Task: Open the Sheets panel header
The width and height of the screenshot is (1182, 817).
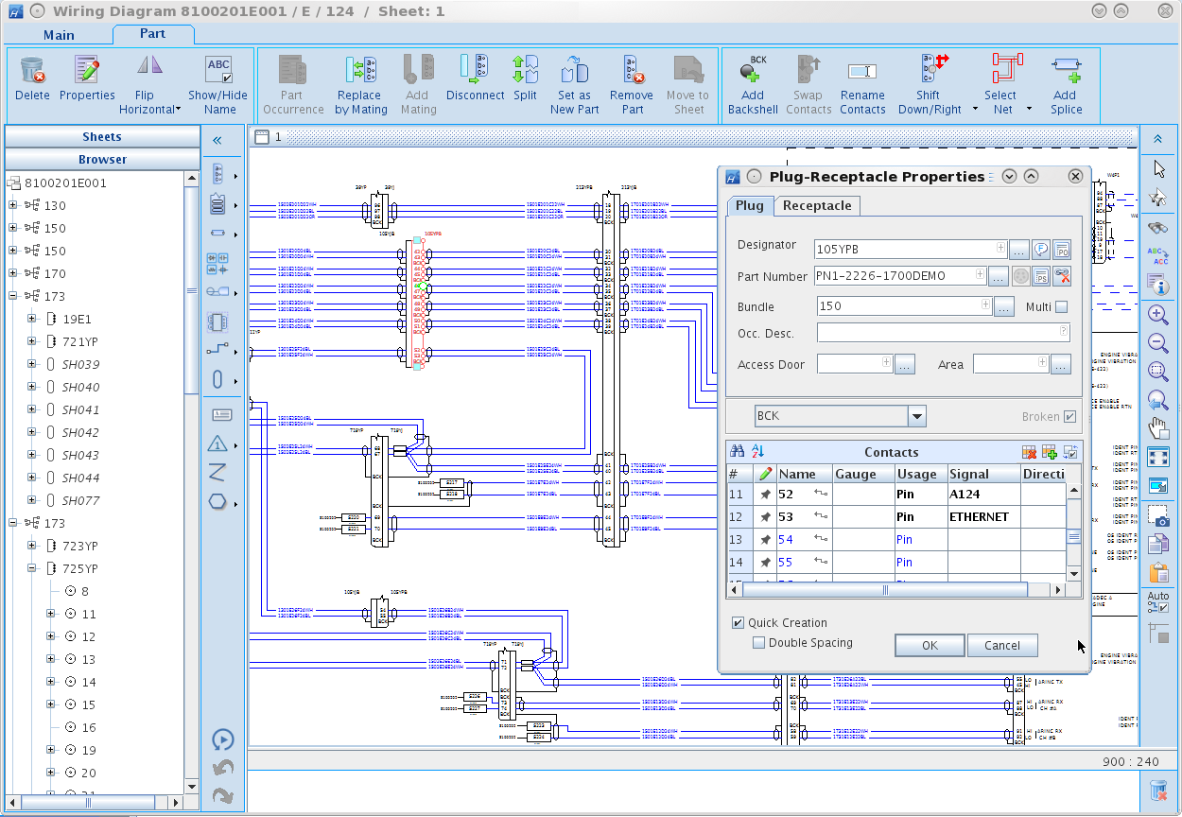Action: [102, 137]
